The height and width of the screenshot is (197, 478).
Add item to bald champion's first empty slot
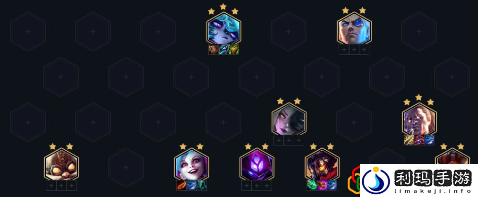coord(344,49)
